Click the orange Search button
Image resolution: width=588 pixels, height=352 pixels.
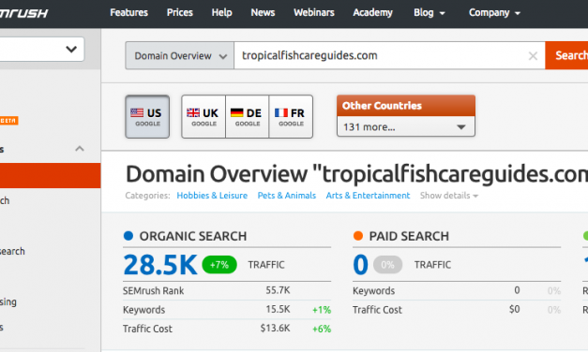coord(566,55)
